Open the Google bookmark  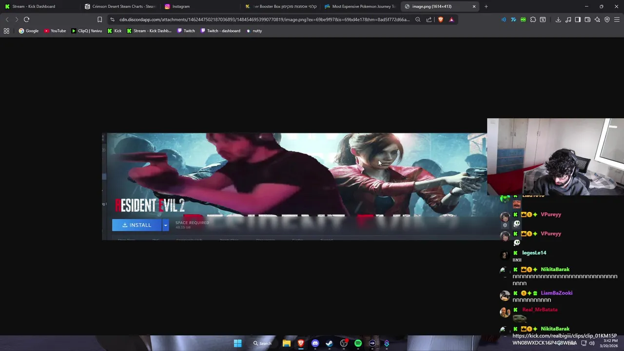[x=28, y=31]
